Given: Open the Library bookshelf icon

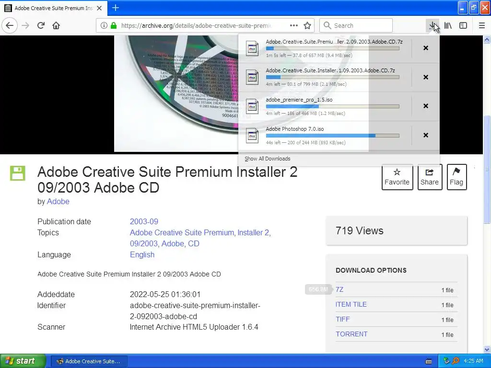Looking at the screenshot, I should pos(448,25).
